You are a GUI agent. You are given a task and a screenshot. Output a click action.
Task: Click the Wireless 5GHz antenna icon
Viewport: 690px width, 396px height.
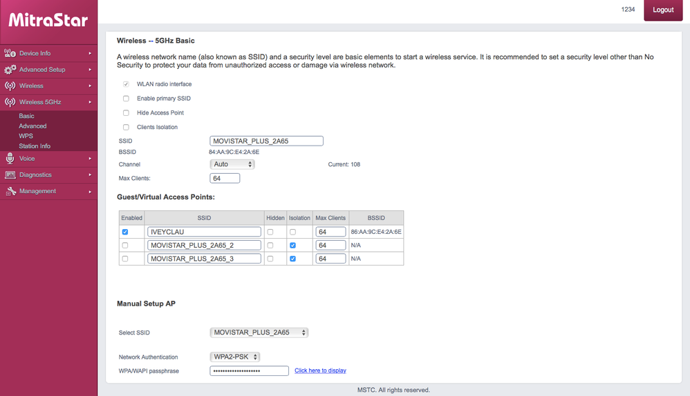(x=10, y=102)
